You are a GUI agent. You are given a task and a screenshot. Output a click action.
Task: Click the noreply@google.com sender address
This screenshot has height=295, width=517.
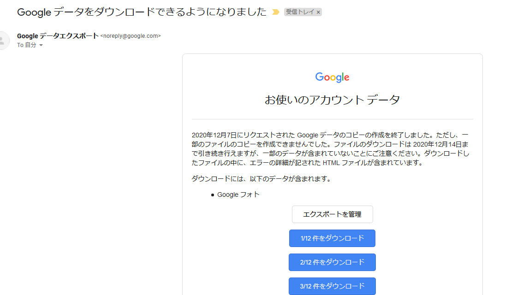131,36
